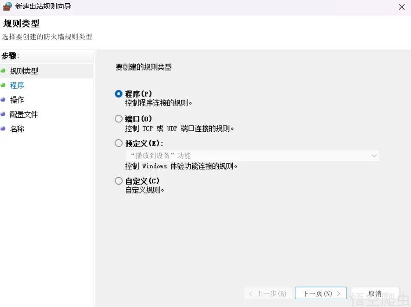Click the green bullet beside 程序 step
Viewport: 411px width, 307px height.
[3, 85]
